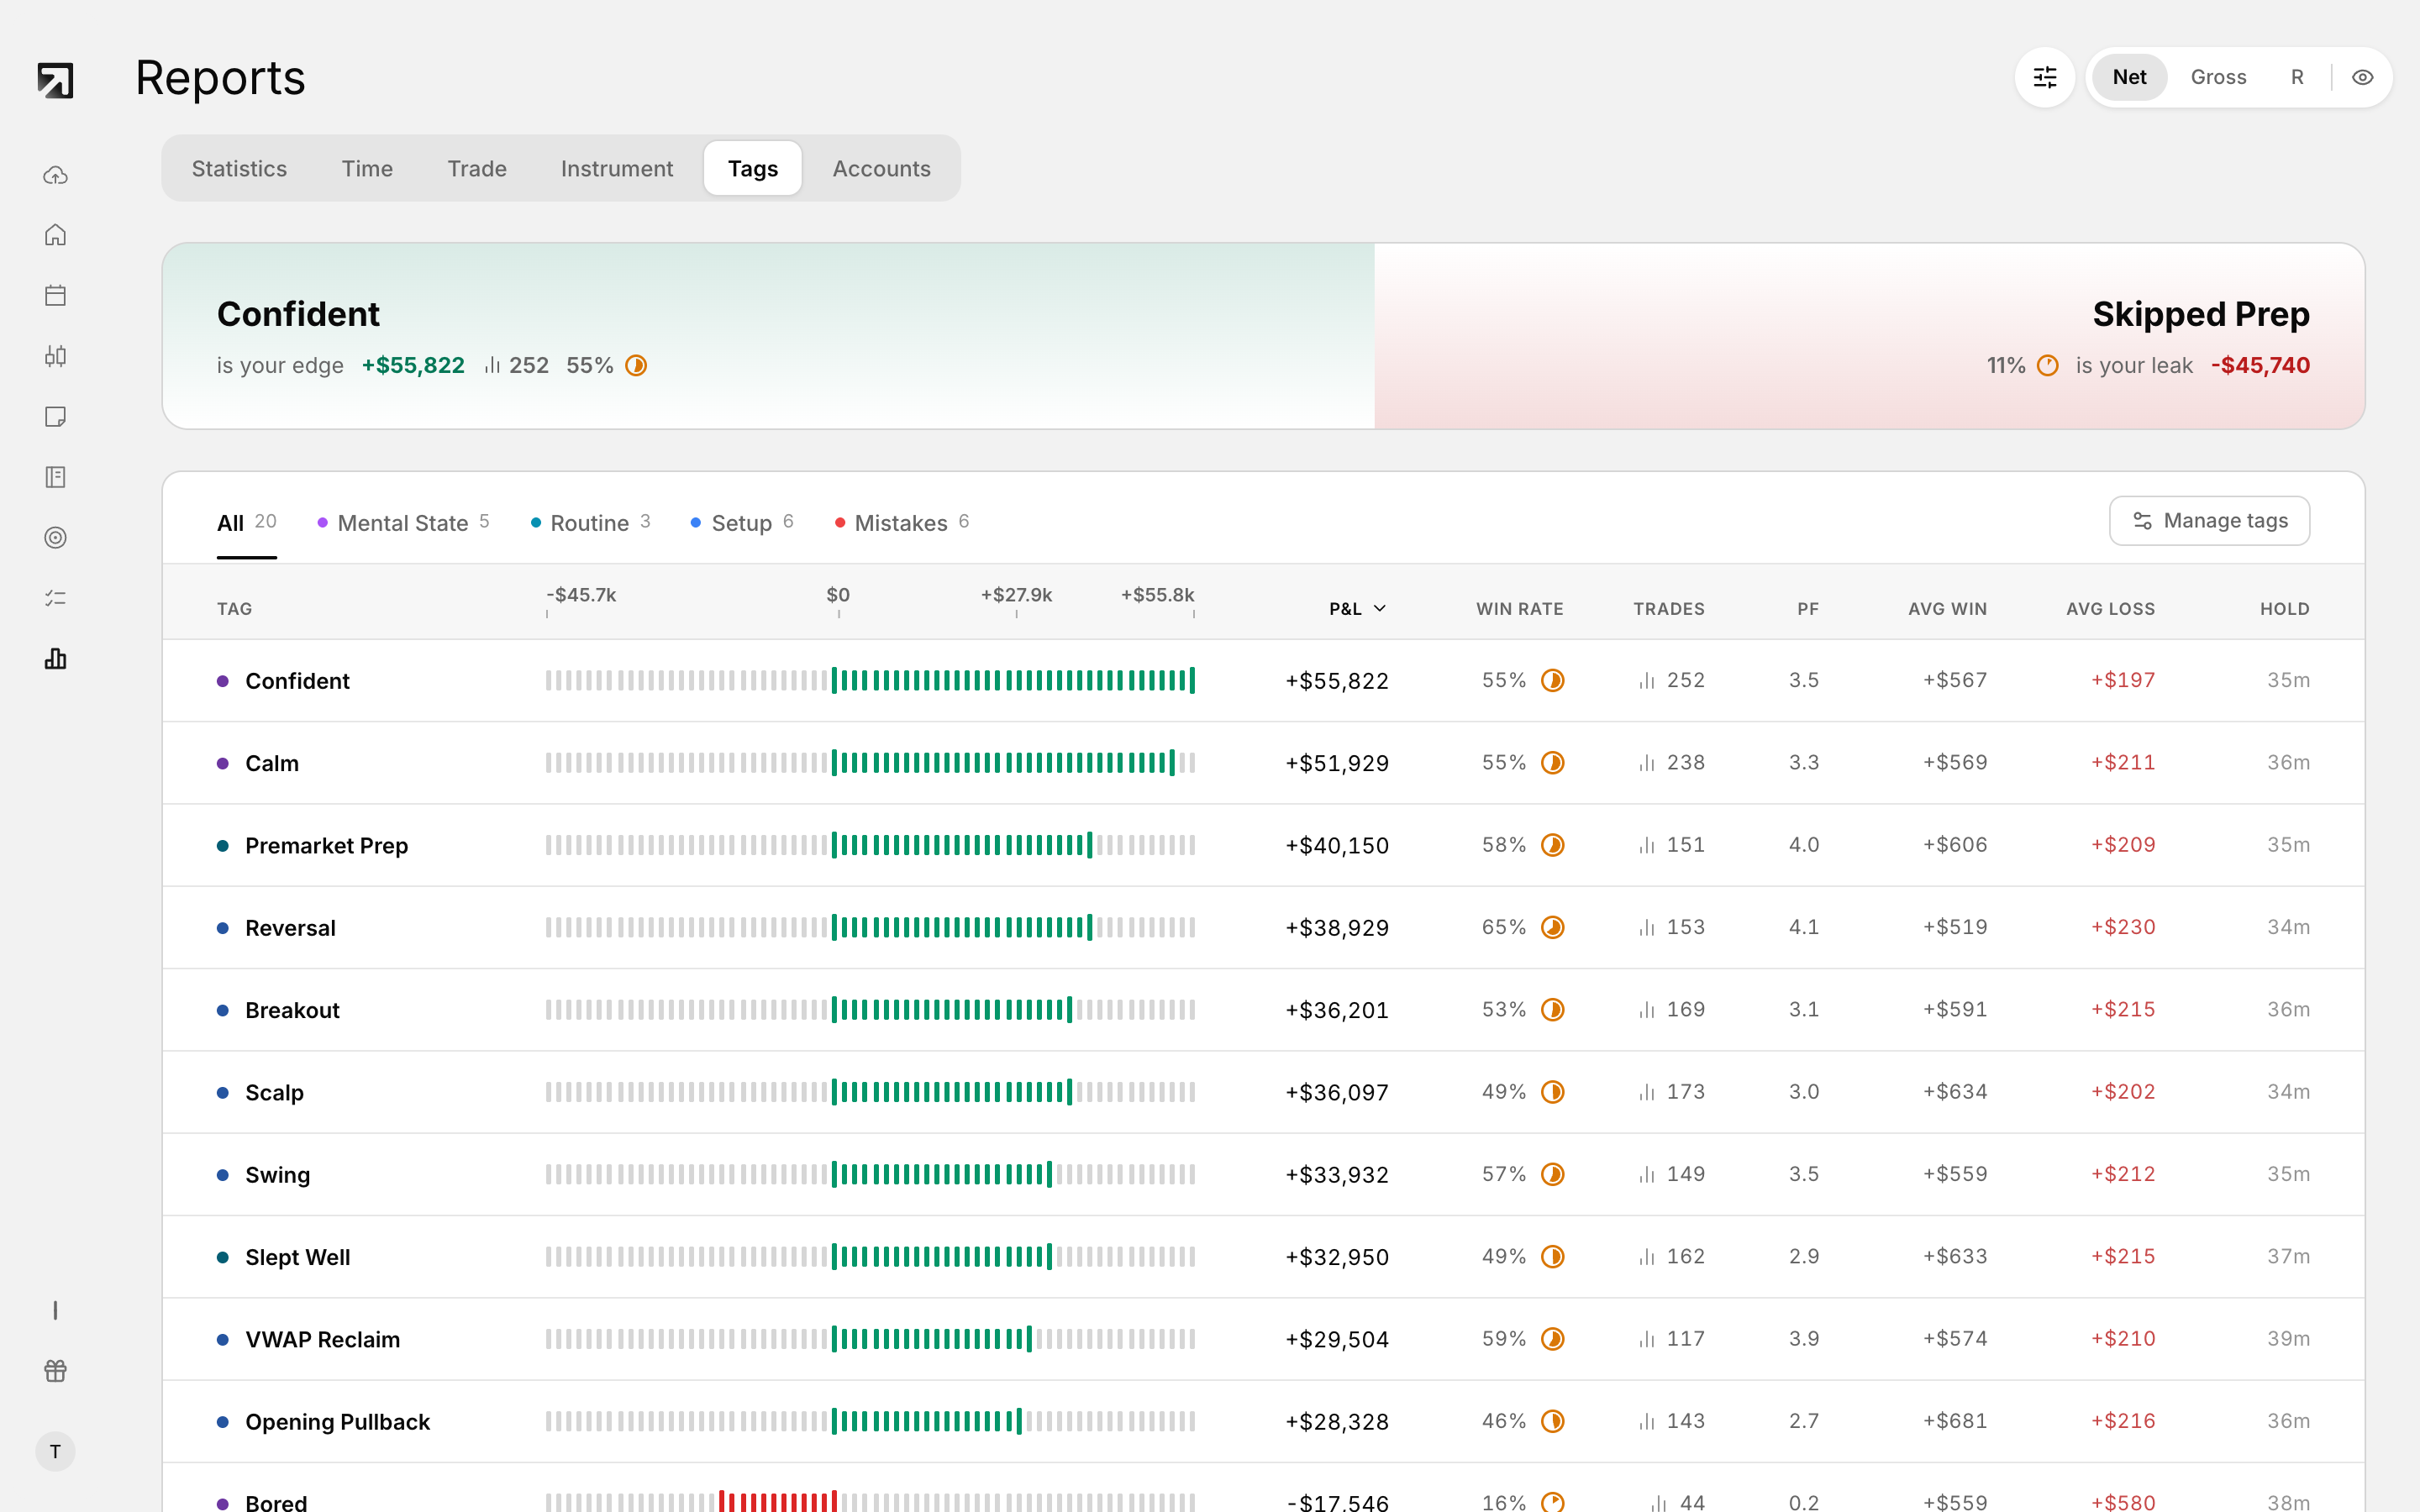This screenshot has height=1512, width=2420.
Task: Open the sticky note sidebar icon
Action: [55, 416]
